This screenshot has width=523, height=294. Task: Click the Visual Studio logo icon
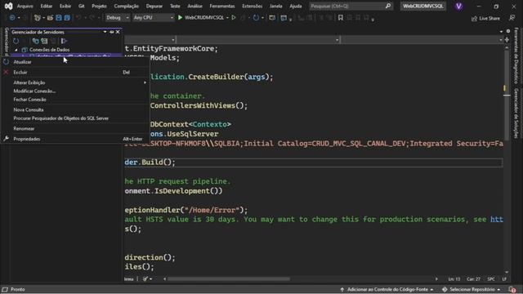(8, 6)
